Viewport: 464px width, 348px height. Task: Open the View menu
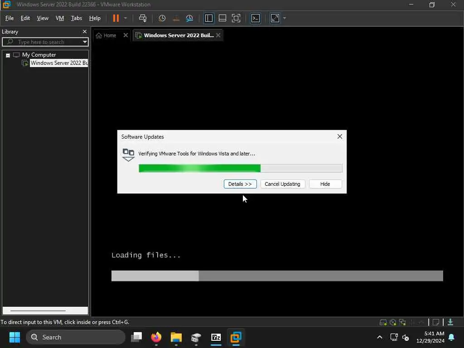coord(43,18)
